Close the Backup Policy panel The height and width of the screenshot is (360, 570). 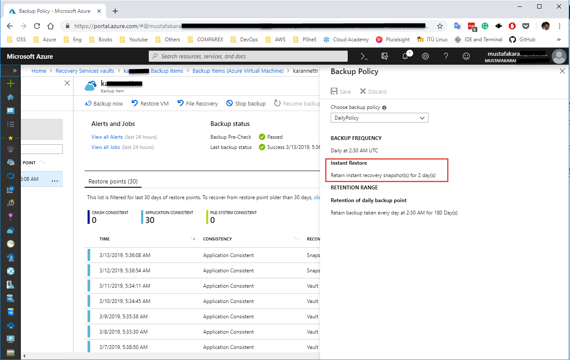tap(562, 71)
